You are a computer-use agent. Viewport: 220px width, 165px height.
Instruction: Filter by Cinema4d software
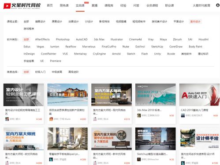click(135, 39)
